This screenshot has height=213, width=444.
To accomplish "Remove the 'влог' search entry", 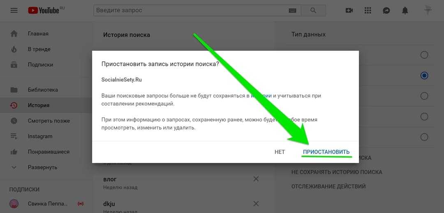I will [256, 179].
